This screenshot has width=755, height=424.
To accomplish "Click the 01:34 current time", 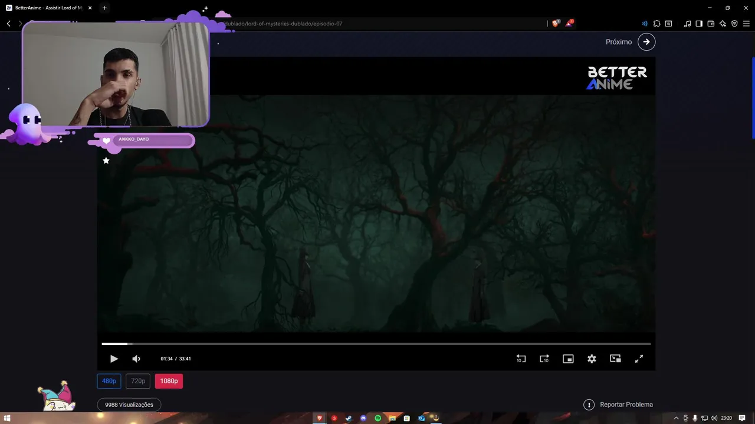I will (166, 359).
